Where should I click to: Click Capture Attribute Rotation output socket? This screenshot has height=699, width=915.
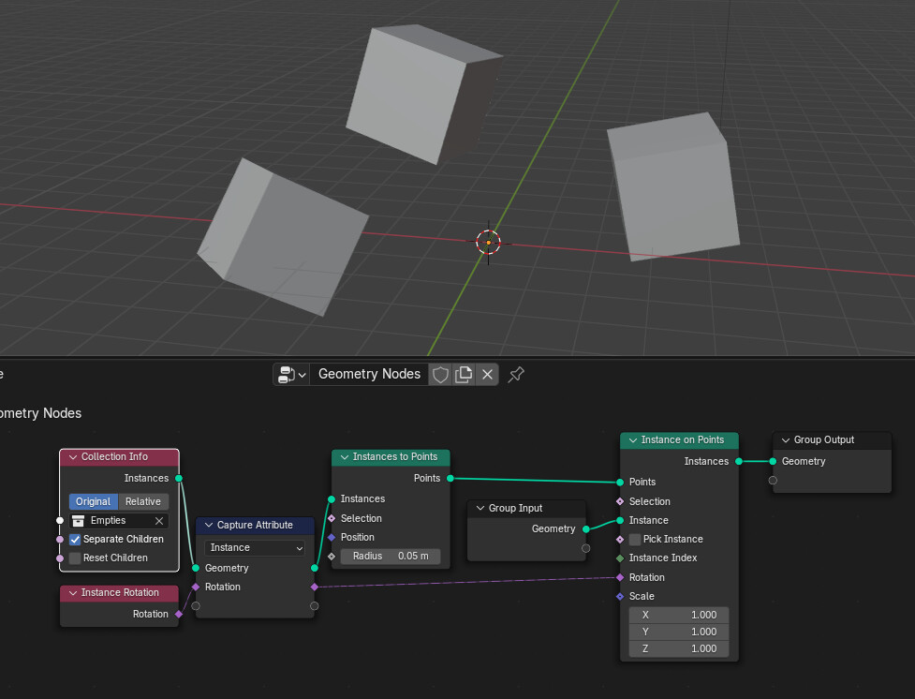click(315, 587)
